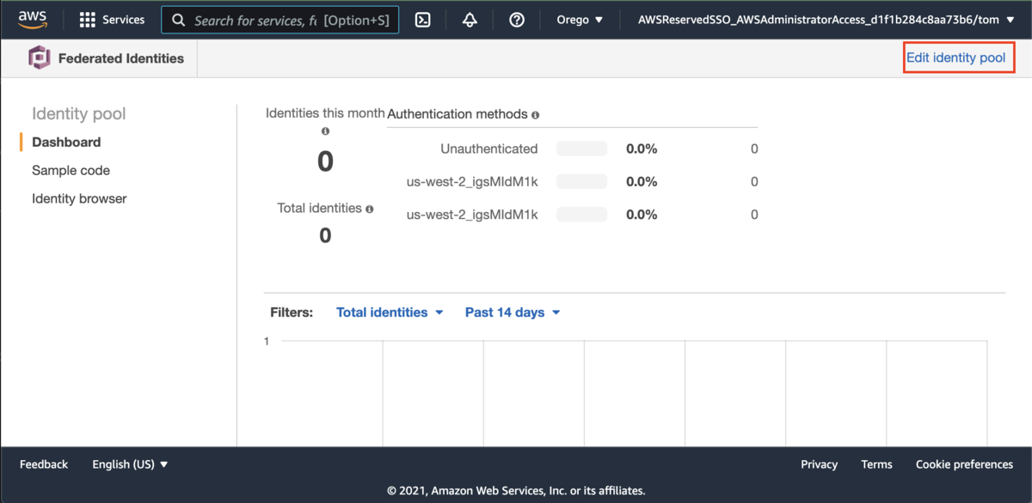The height and width of the screenshot is (503, 1032).
Task: Click the search magnifier icon
Action: [179, 20]
